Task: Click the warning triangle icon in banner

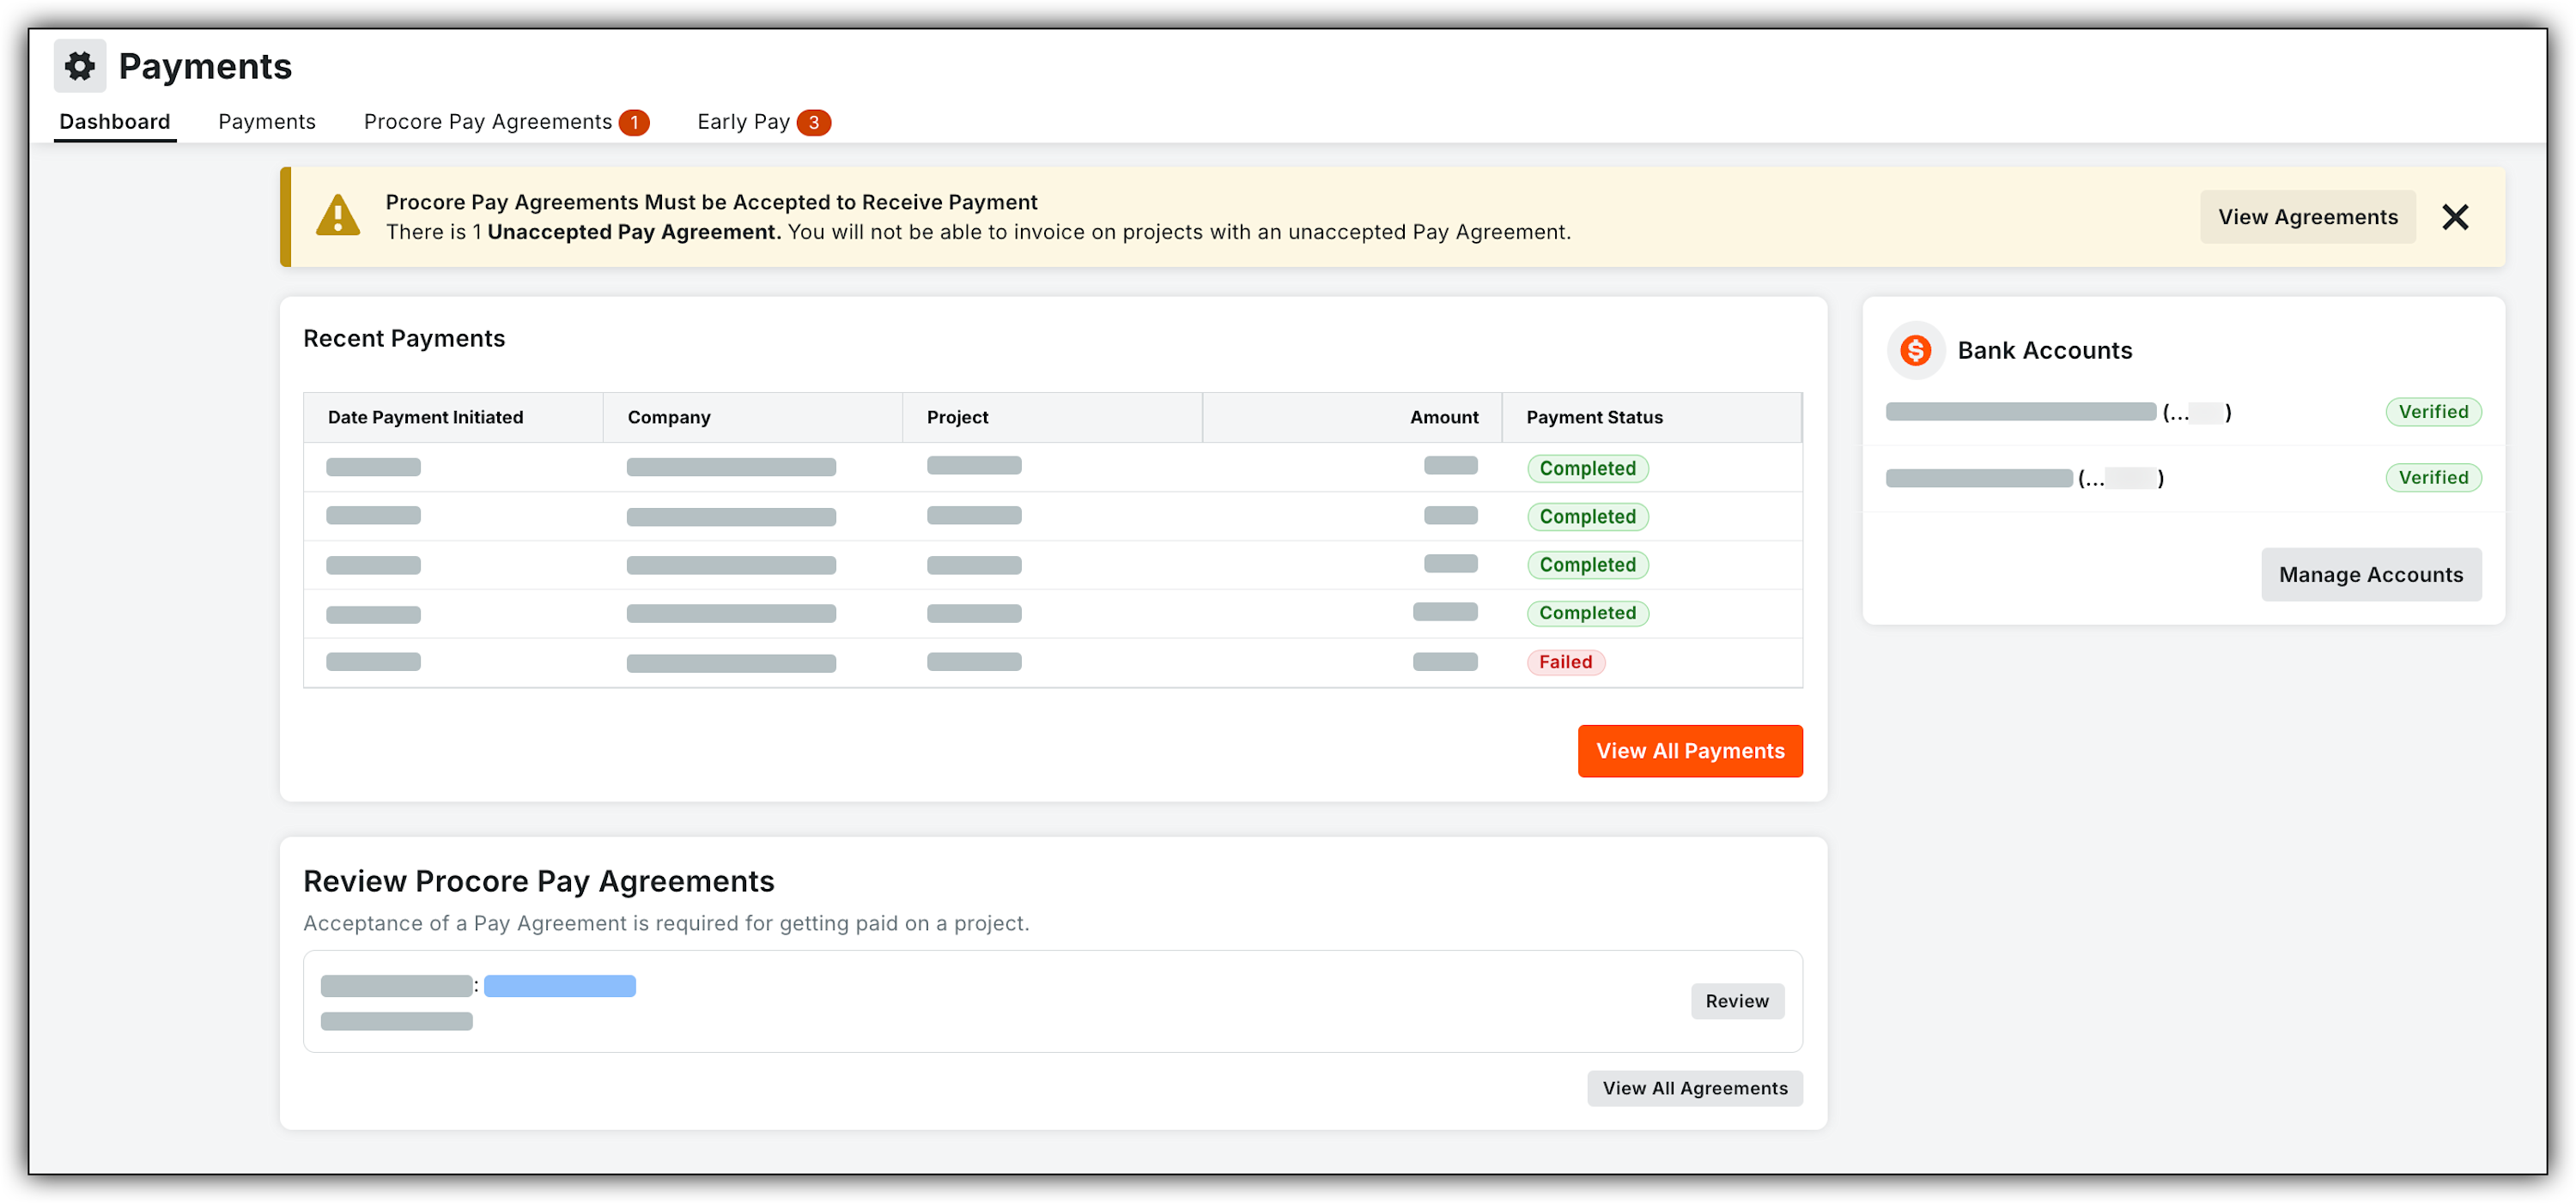Action: pos(338,216)
